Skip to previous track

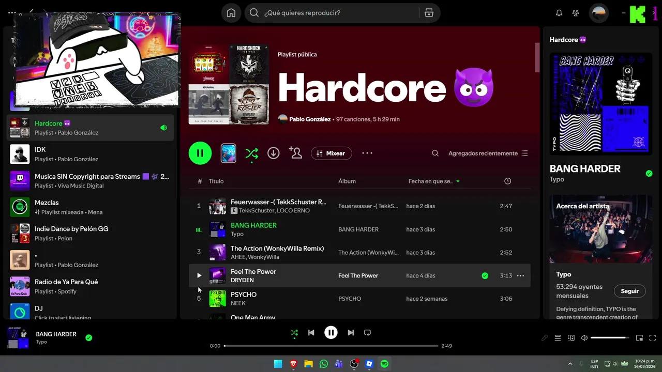coord(311,333)
